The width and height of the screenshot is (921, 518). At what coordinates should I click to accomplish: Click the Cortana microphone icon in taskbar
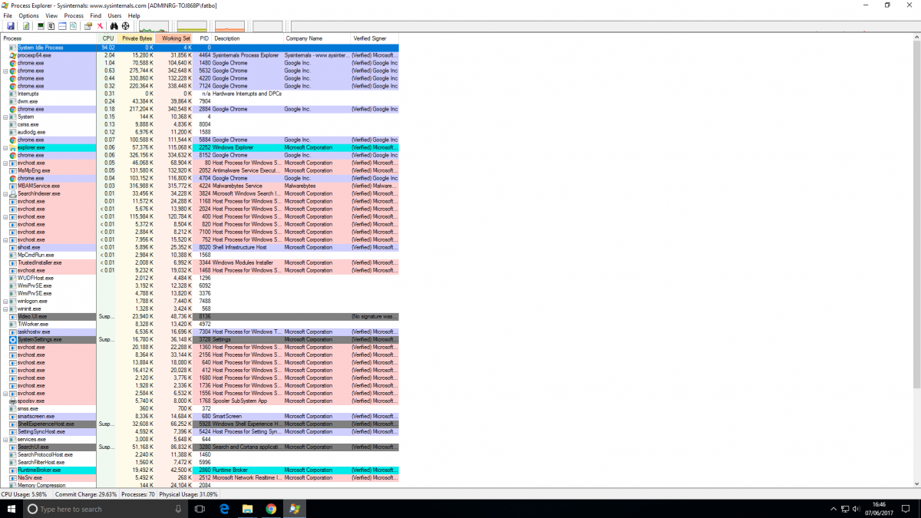178,509
